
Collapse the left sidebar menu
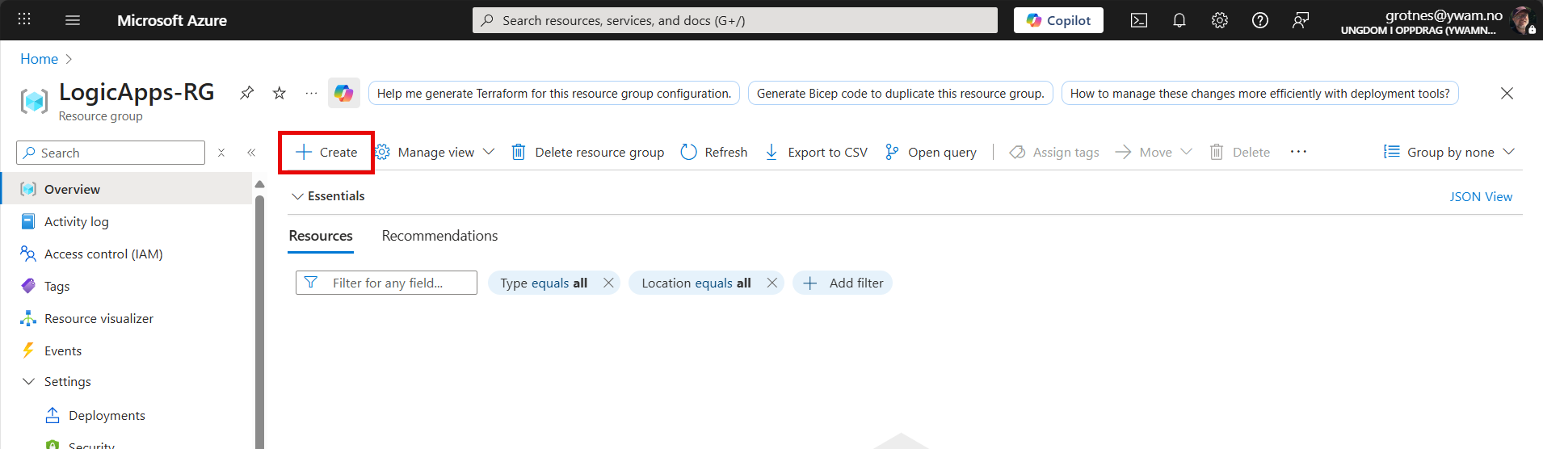coord(251,153)
